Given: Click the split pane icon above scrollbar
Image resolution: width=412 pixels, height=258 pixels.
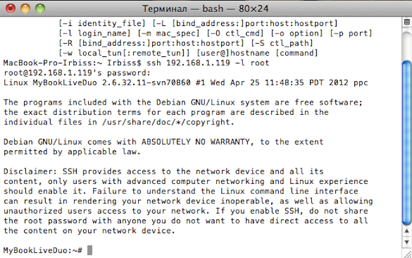Looking at the screenshot, I should [x=407, y=22].
